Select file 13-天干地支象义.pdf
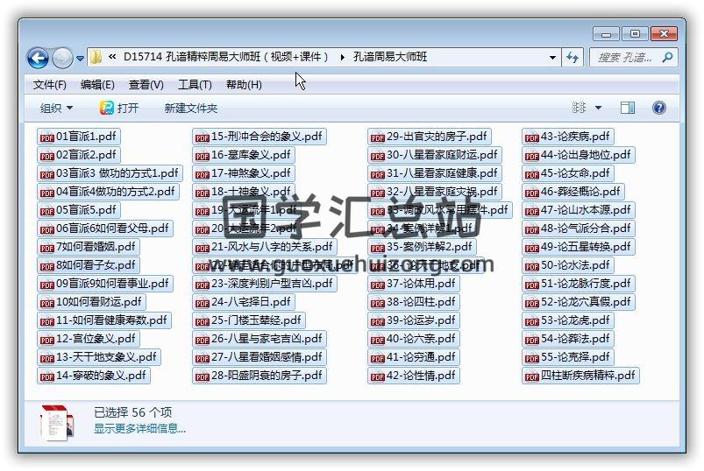Viewport: 704px width, 471px height. pyautogui.click(x=99, y=356)
